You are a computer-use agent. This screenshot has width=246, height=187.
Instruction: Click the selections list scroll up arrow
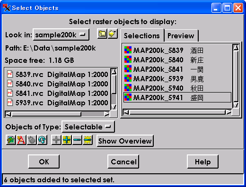[236, 48]
